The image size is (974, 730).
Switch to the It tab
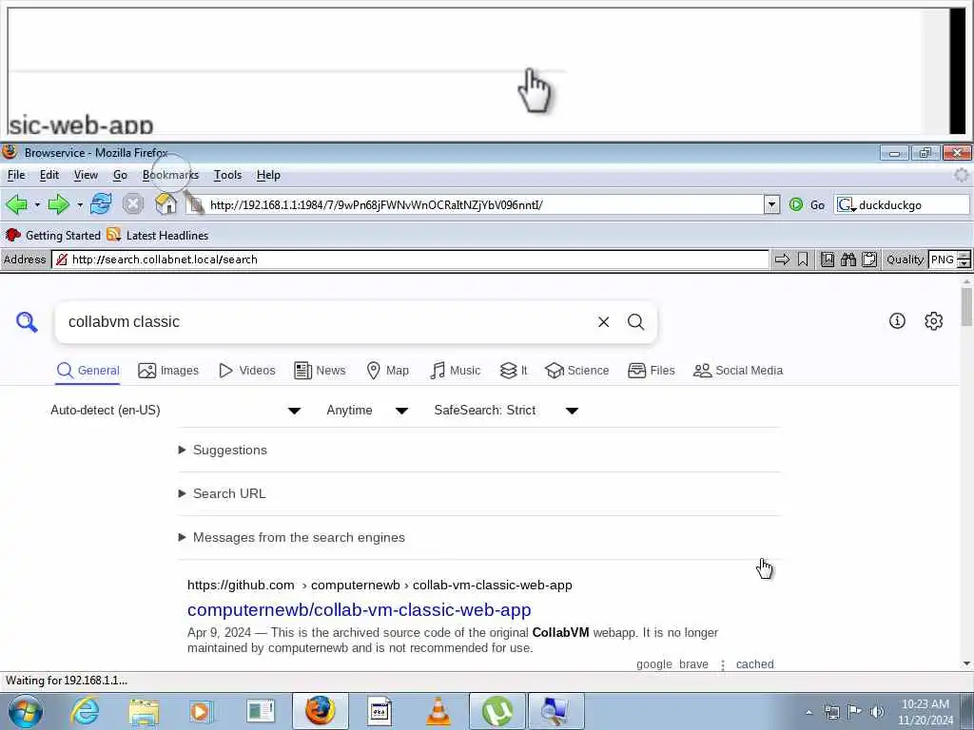pyautogui.click(x=514, y=371)
